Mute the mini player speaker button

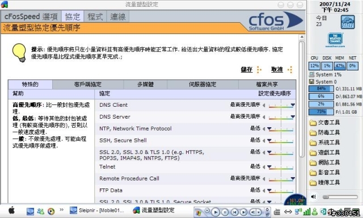pyautogui.click(x=254, y=212)
